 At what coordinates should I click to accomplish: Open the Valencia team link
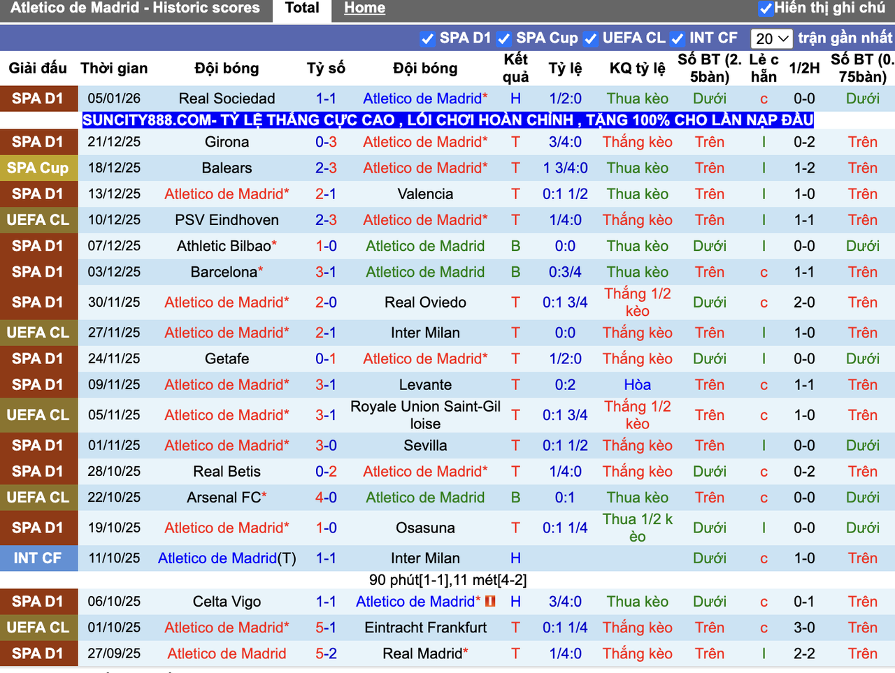(425, 194)
